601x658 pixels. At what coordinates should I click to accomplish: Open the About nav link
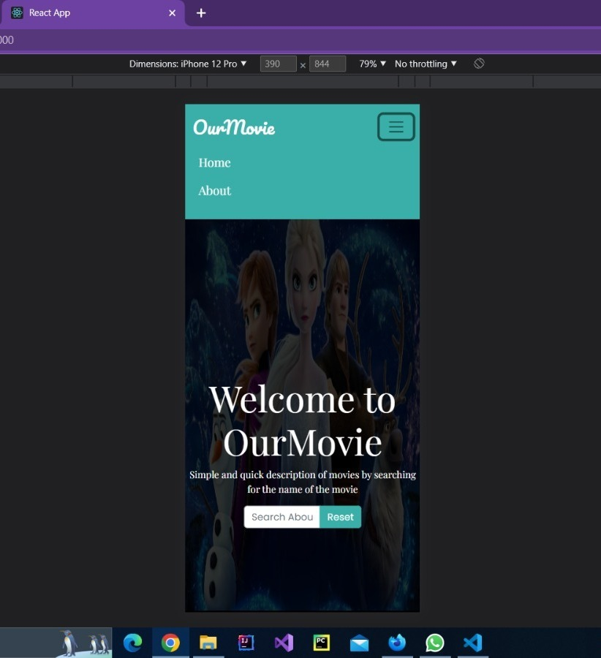[214, 191]
